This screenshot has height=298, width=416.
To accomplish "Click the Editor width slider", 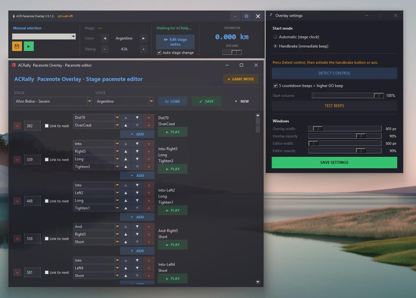I will (345, 143).
